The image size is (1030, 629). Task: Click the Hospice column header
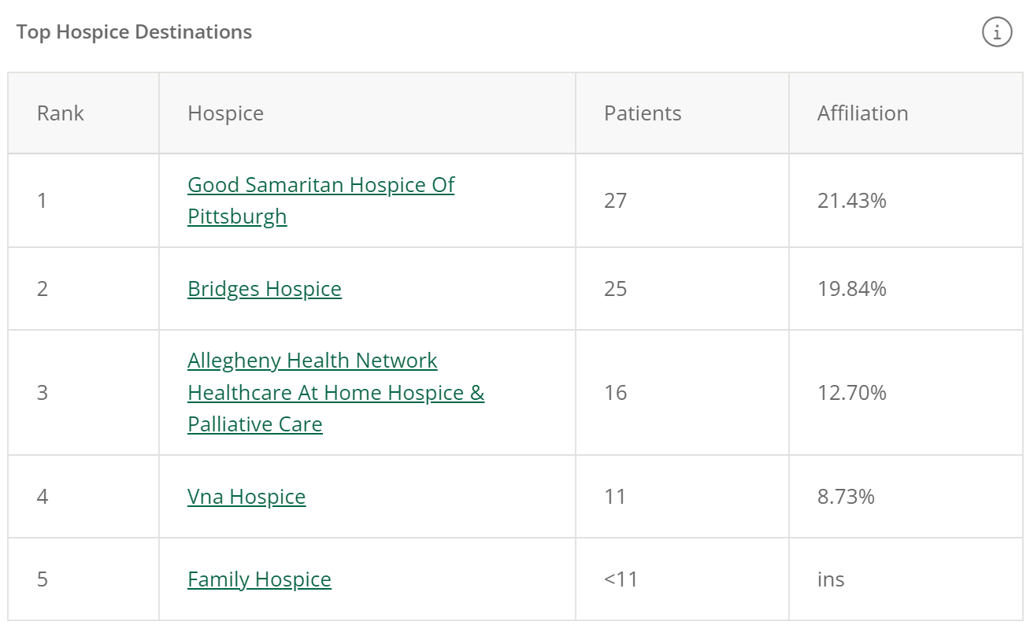[367, 113]
